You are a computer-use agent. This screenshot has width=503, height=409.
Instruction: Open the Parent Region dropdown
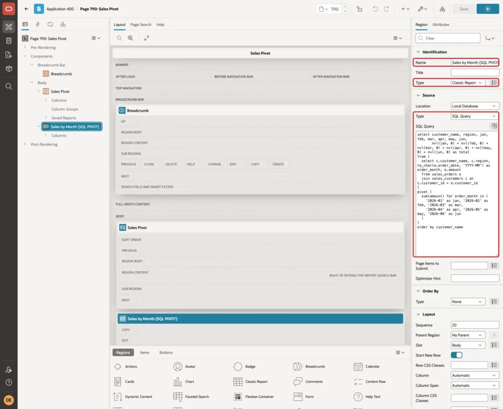point(468,335)
